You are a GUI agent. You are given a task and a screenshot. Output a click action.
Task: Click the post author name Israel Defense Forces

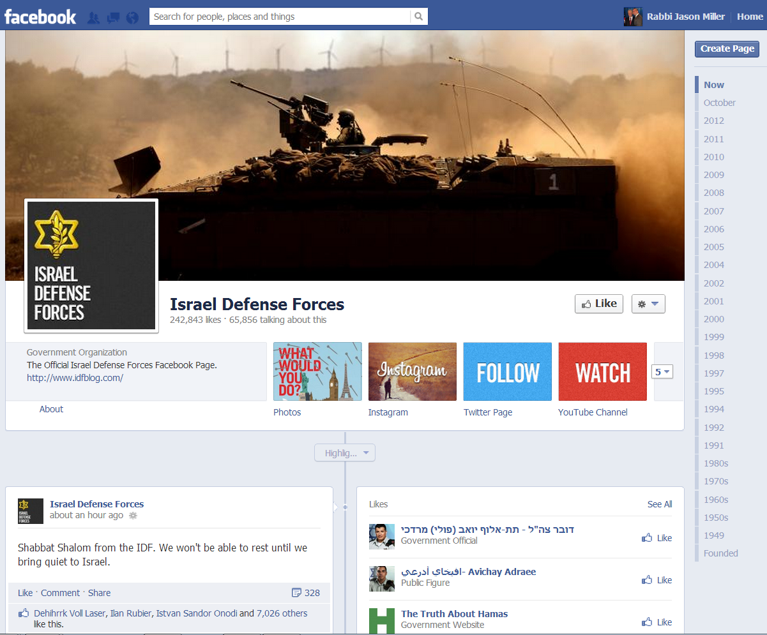coord(96,504)
